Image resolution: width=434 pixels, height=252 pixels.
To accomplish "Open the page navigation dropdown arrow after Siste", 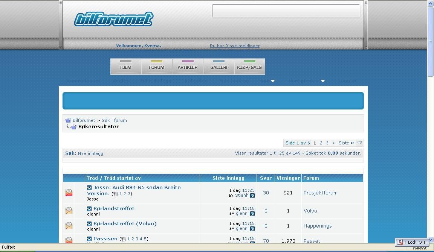I will click(359, 143).
